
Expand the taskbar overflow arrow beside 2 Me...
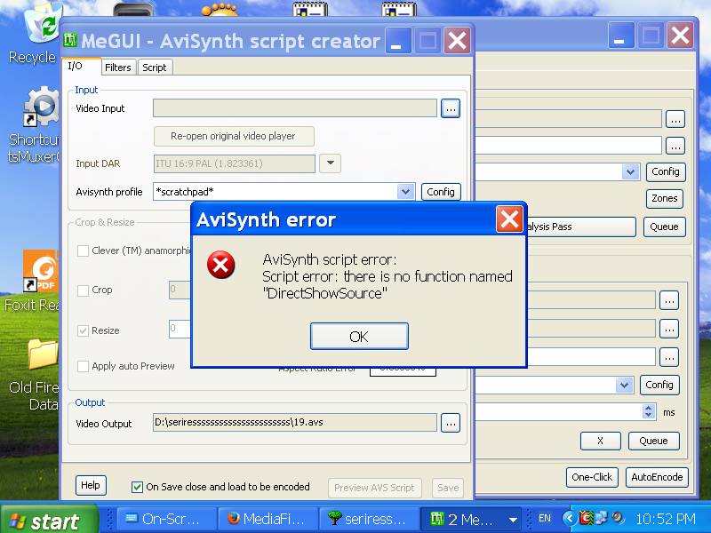514,520
